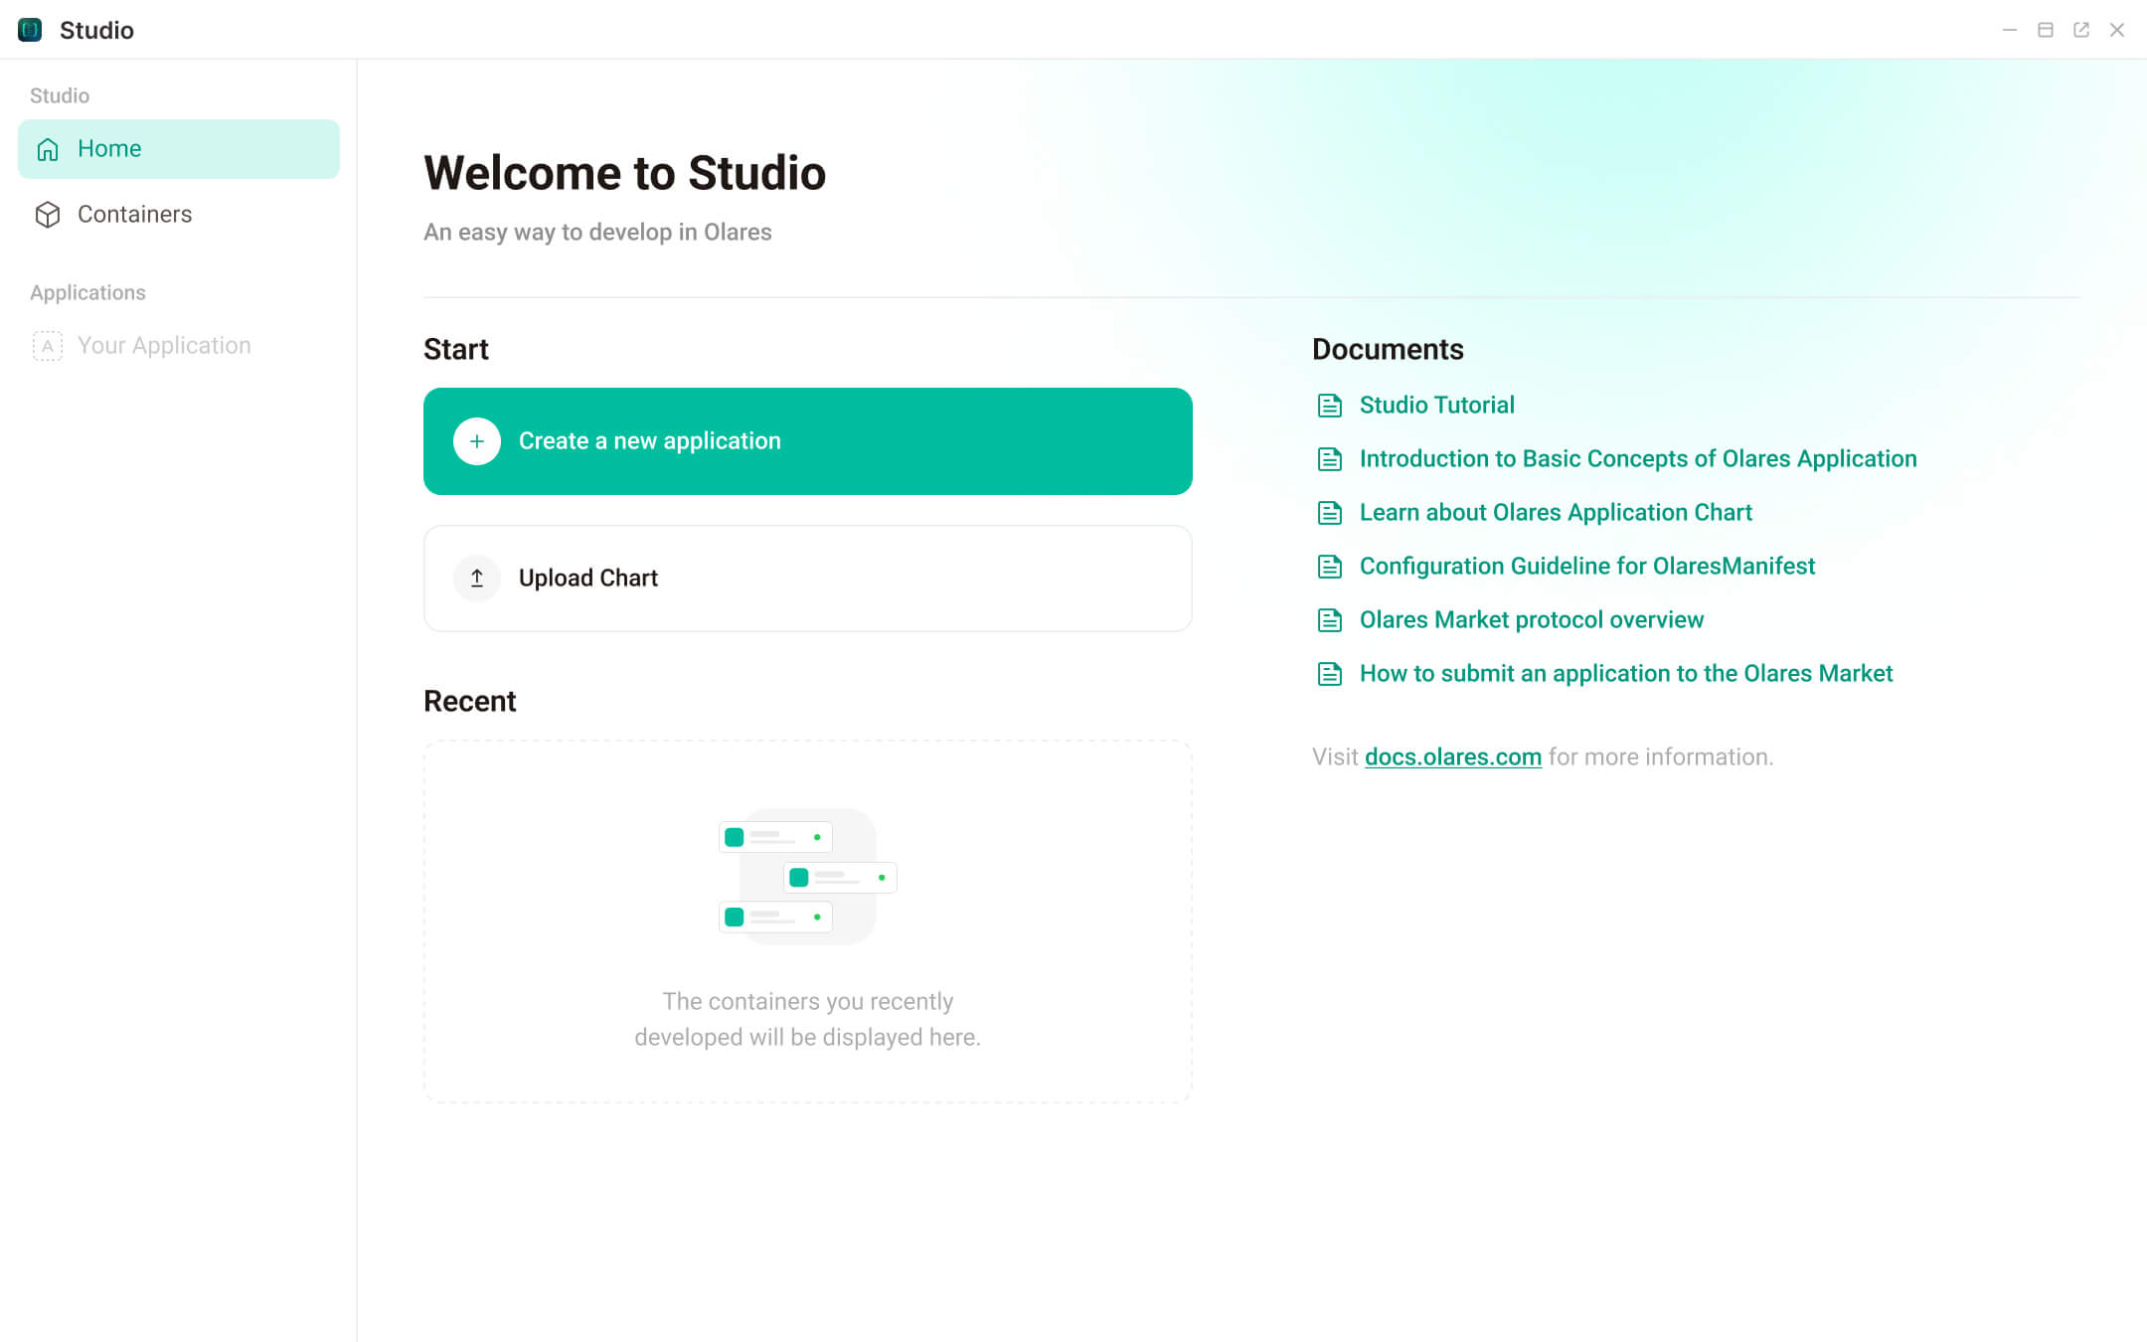Click document icon beside Olares Market protocol overview
The width and height of the screenshot is (2147, 1342).
1330,620
